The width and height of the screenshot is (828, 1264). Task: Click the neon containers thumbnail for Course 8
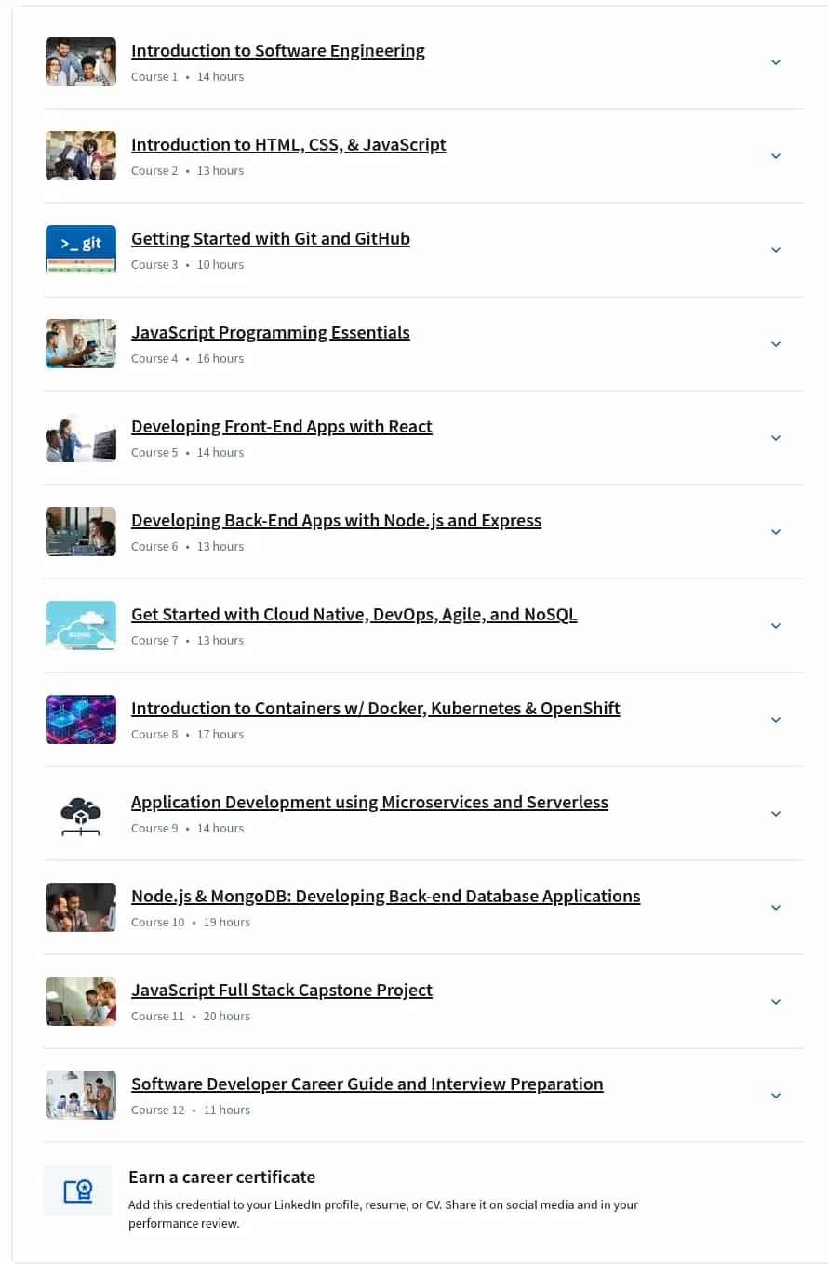(x=81, y=719)
